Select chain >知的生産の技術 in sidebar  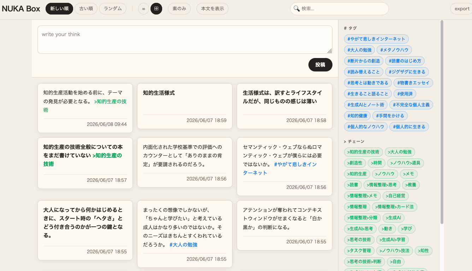(x=363, y=152)
